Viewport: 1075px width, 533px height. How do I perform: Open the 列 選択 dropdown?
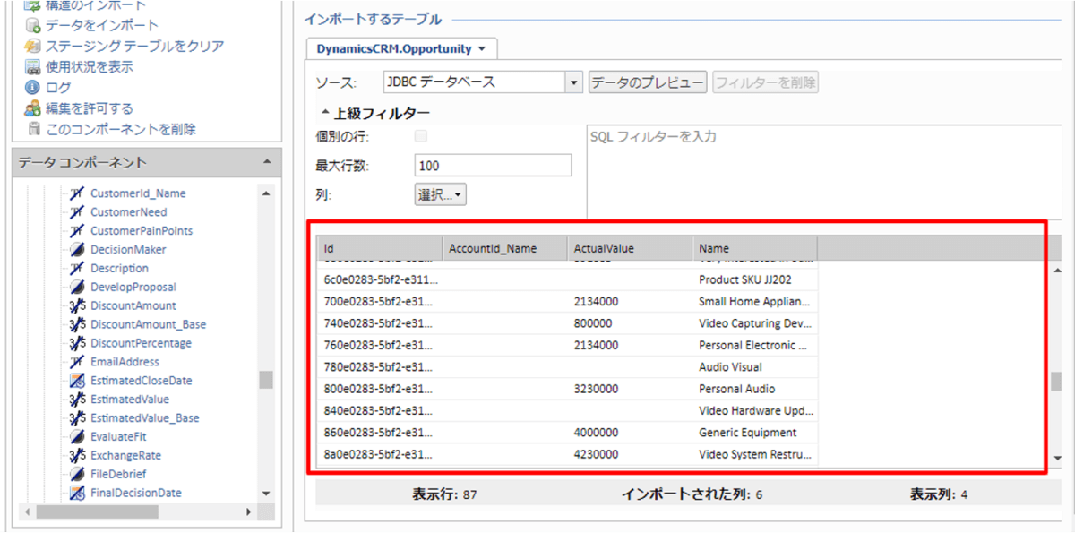pos(441,194)
